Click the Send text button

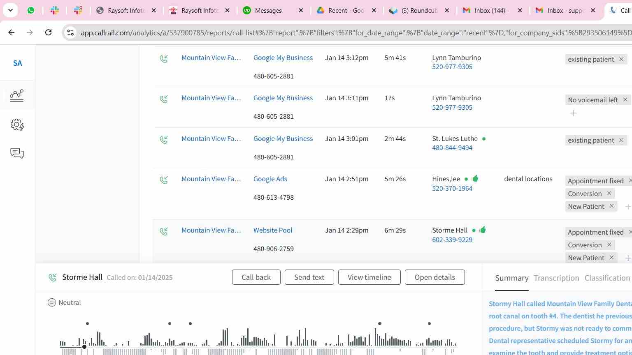point(309,277)
